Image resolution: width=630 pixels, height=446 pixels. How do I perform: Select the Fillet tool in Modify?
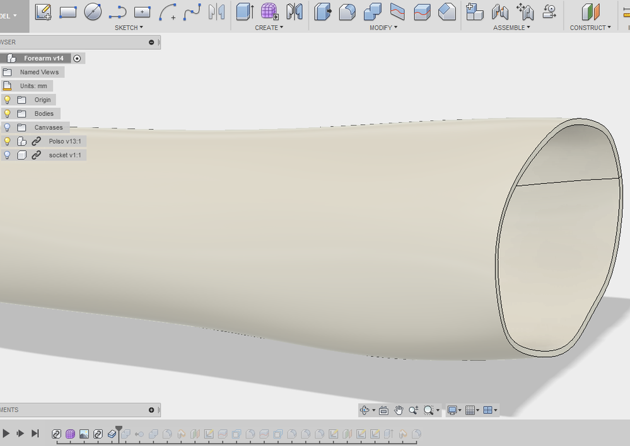coord(347,11)
